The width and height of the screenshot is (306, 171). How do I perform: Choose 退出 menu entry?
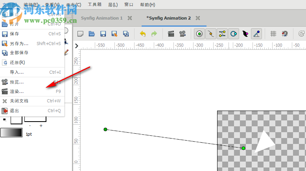(x=32, y=111)
